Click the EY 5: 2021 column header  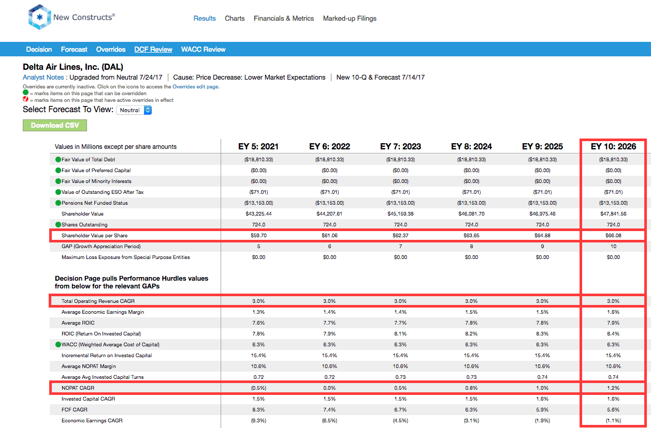coord(258,146)
